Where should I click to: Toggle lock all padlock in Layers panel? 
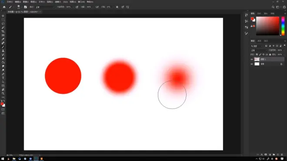270,54
